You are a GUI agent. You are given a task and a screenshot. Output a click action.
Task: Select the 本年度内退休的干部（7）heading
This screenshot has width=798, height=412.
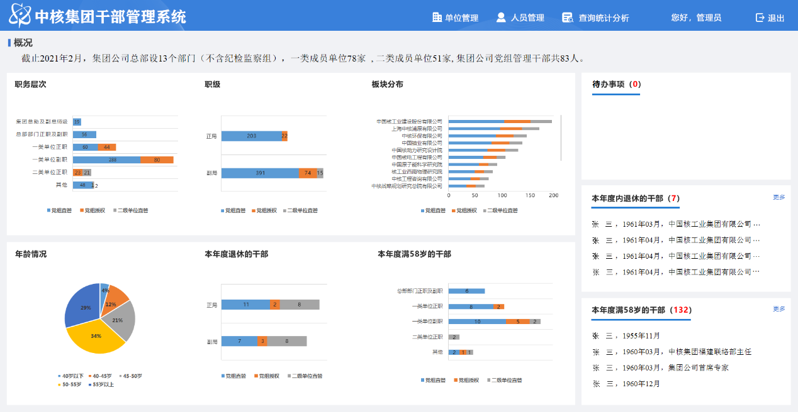[x=636, y=198]
